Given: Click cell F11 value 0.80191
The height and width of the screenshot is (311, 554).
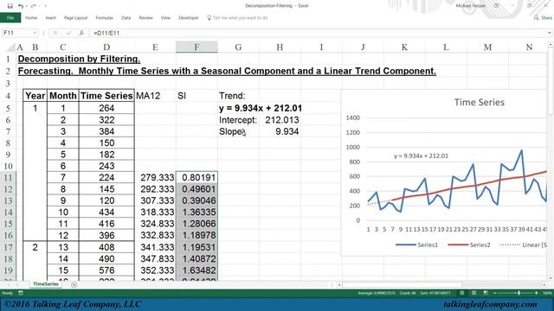Looking at the screenshot, I should (x=196, y=177).
